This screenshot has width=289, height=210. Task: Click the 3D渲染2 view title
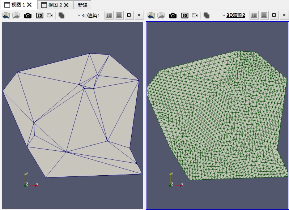click(x=236, y=16)
